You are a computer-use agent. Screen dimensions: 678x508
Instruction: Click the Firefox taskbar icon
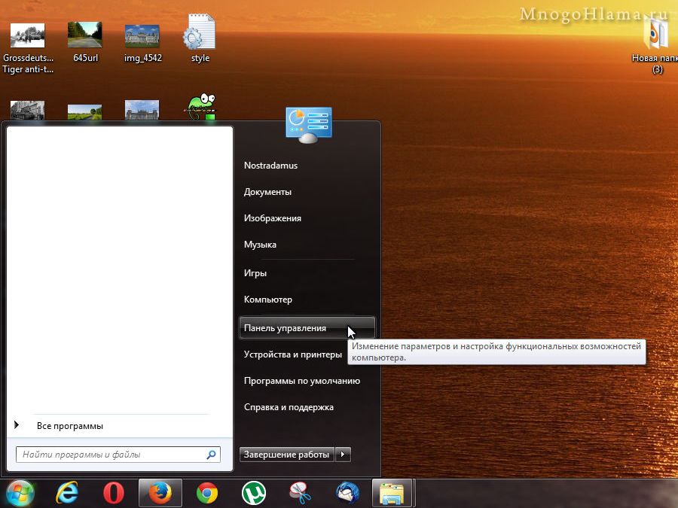(x=160, y=493)
